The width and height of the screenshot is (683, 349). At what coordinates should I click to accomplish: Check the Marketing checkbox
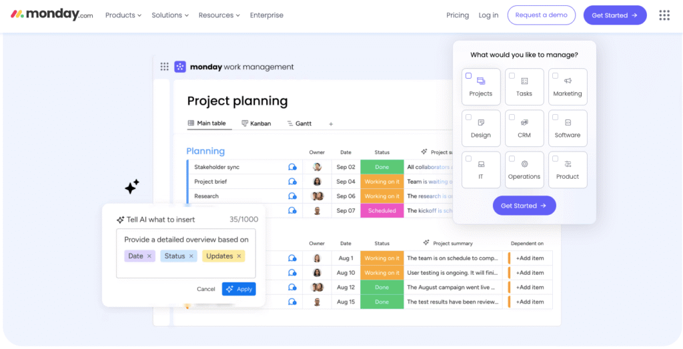[555, 76]
